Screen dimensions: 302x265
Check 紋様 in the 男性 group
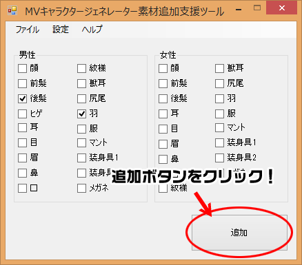[x=81, y=68]
